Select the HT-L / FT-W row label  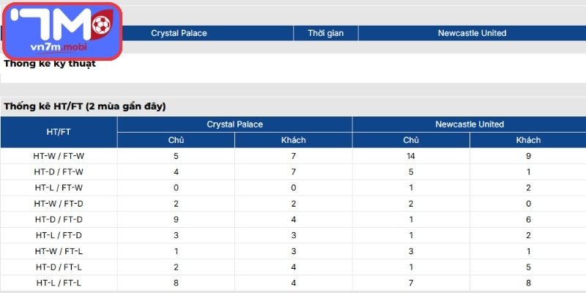[59, 188]
